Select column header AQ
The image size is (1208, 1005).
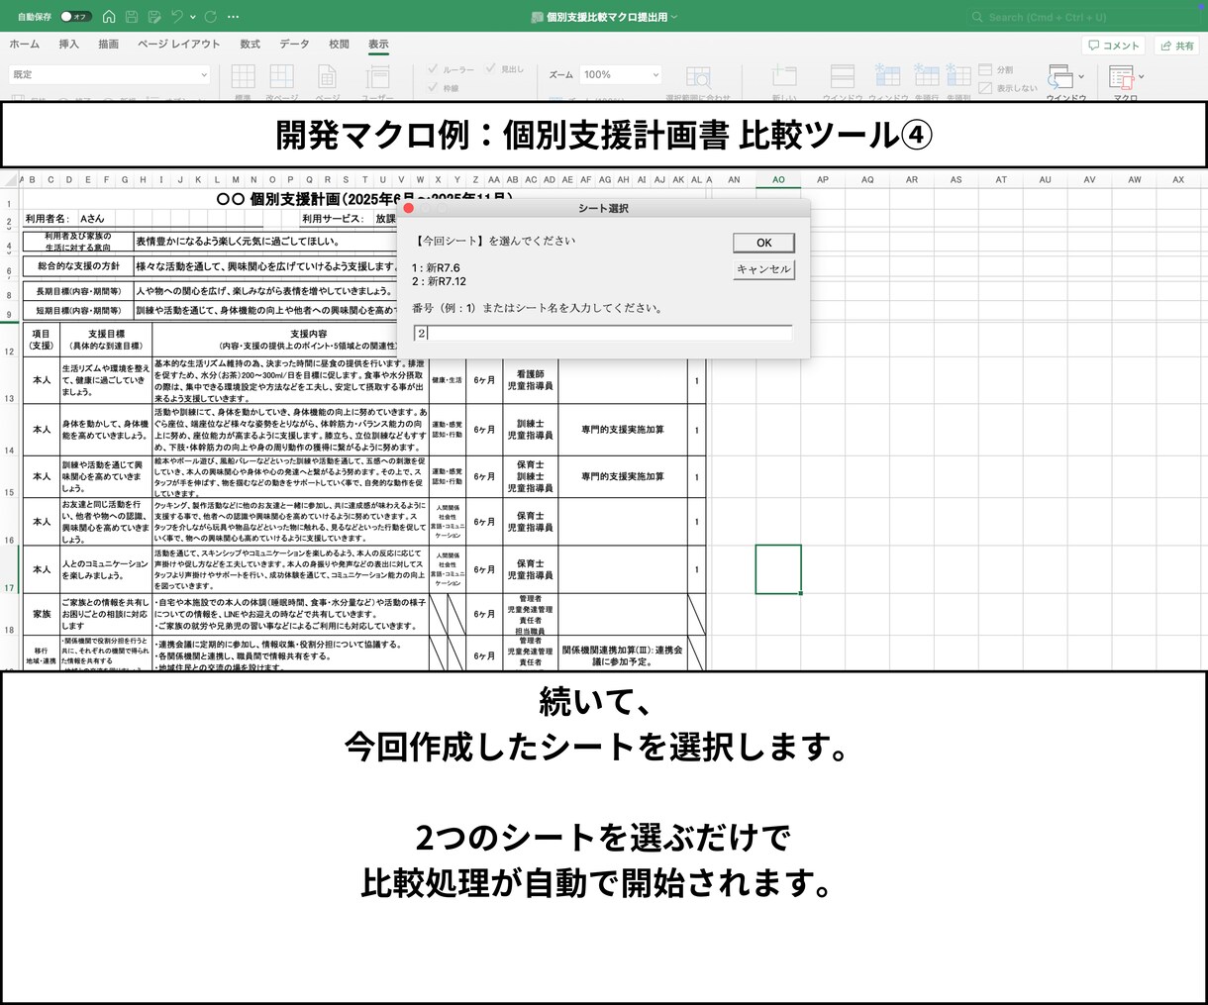867,180
